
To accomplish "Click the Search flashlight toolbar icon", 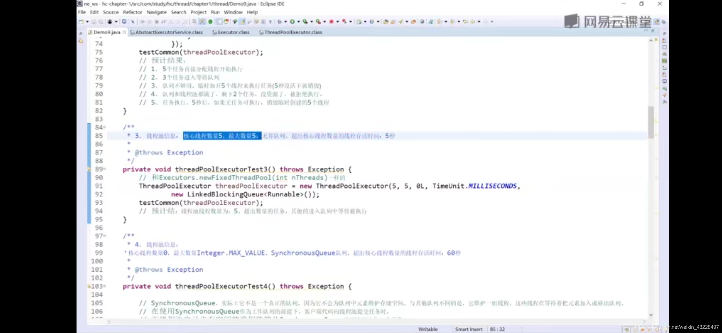I will point(401,22).
